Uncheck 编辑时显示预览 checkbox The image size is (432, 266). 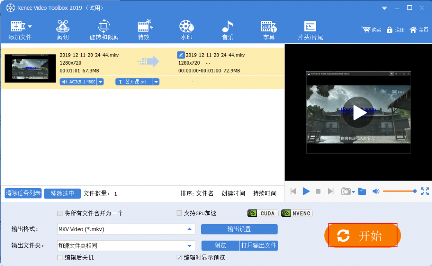click(x=179, y=257)
